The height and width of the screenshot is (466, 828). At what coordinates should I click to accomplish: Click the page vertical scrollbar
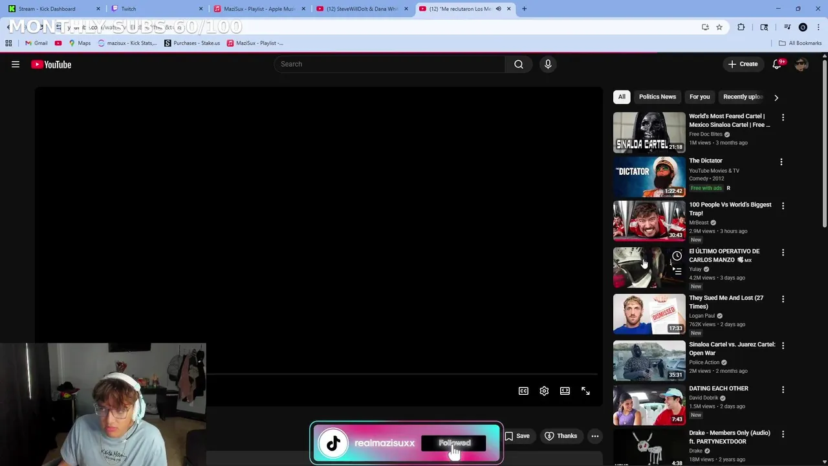click(825, 142)
